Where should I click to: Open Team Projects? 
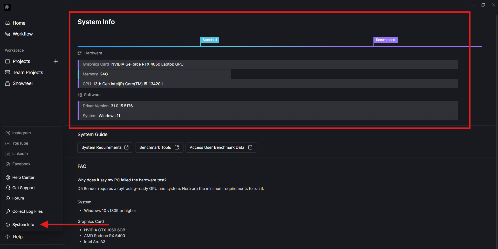[x=28, y=73]
